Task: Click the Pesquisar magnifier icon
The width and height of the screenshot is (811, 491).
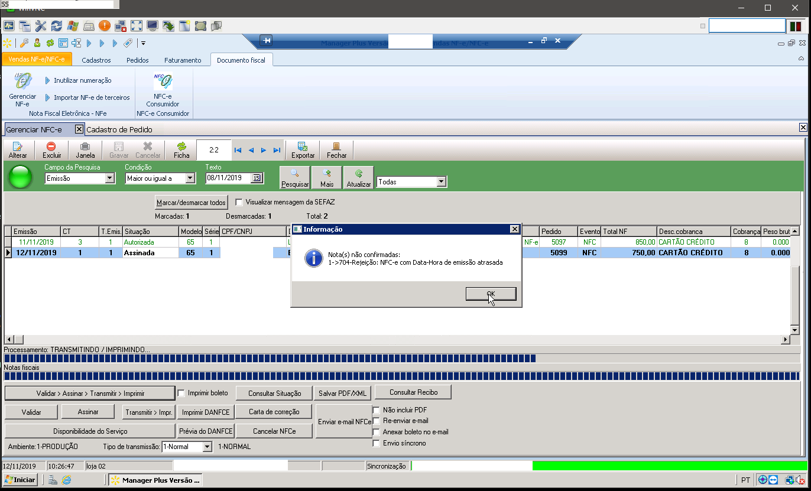Action: [x=294, y=174]
